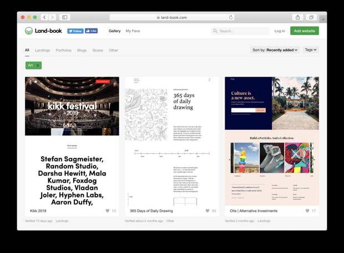Click the Landings category under Otis card
The width and height of the screenshot is (344, 253).
click(264, 221)
